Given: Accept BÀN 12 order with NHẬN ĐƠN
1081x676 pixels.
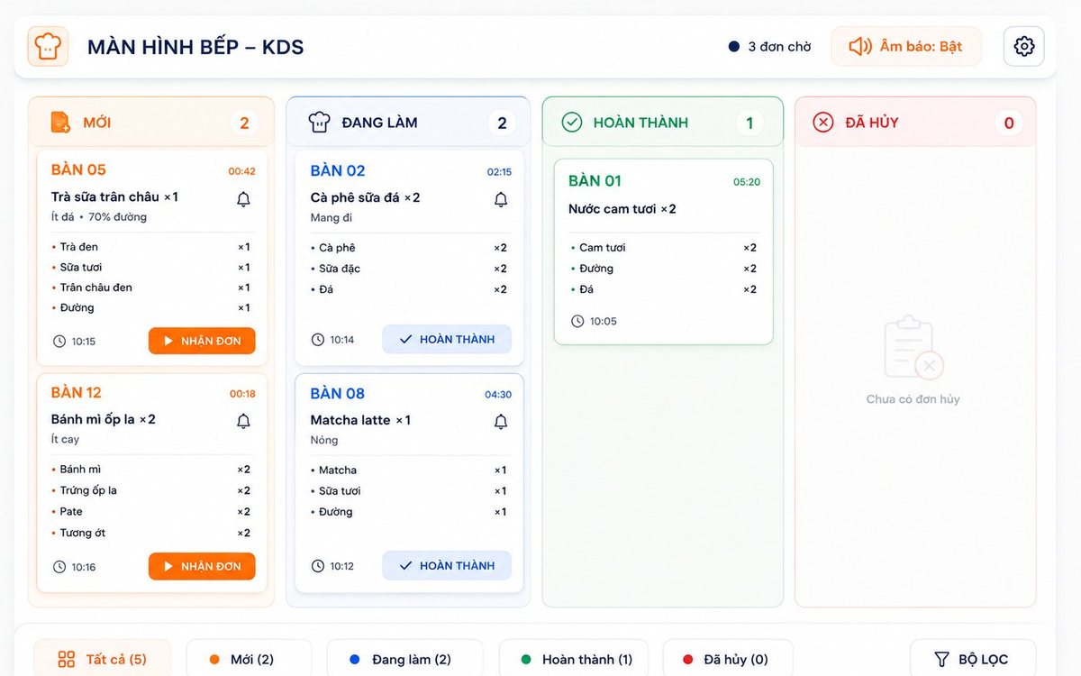Looking at the screenshot, I should pos(202,566).
